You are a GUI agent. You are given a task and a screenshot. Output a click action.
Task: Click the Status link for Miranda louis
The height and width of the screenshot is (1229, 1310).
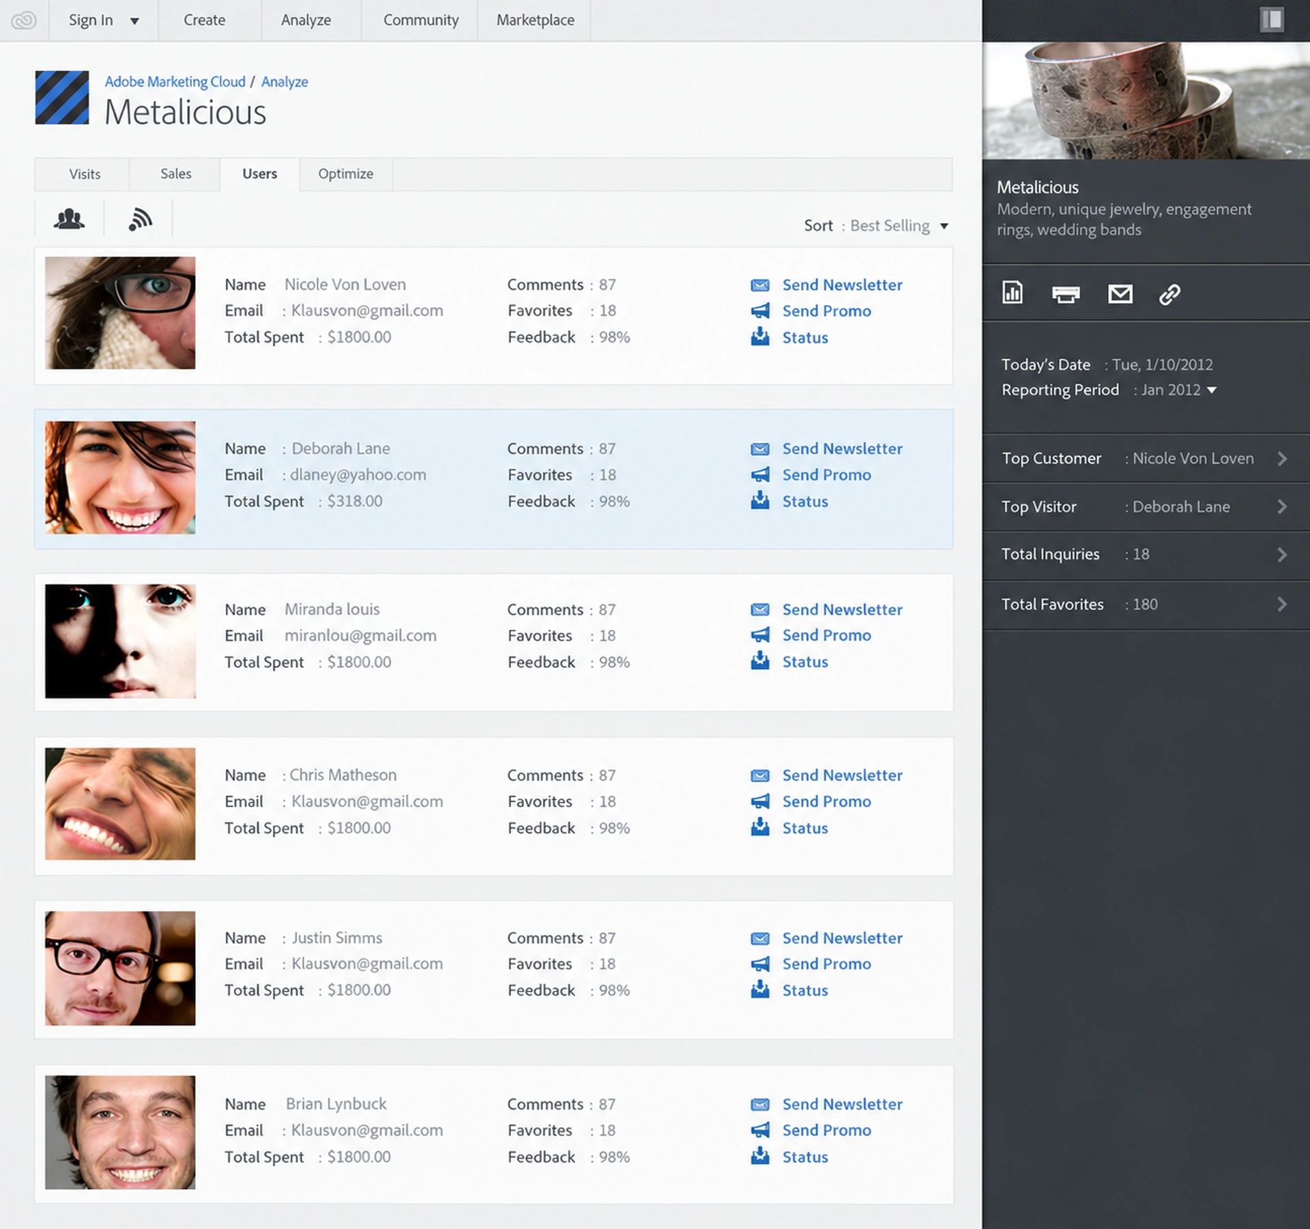click(x=805, y=662)
